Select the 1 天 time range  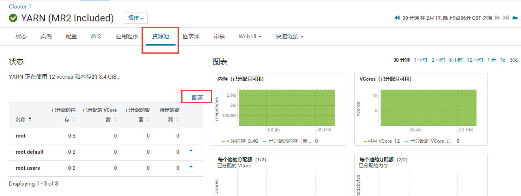pos(491,60)
